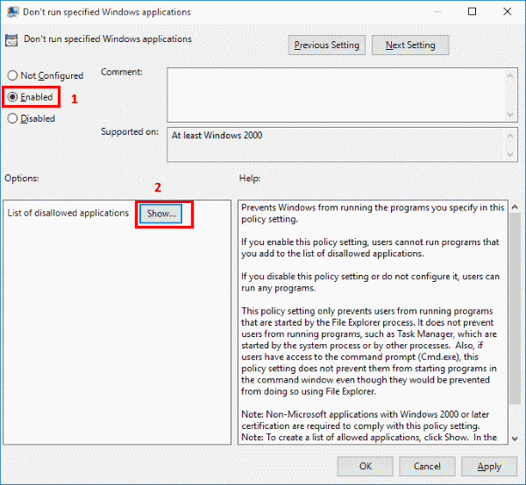Select the Disabled radio button

[x=12, y=118]
